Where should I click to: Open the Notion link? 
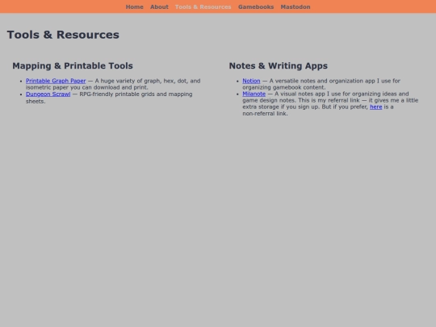click(251, 81)
